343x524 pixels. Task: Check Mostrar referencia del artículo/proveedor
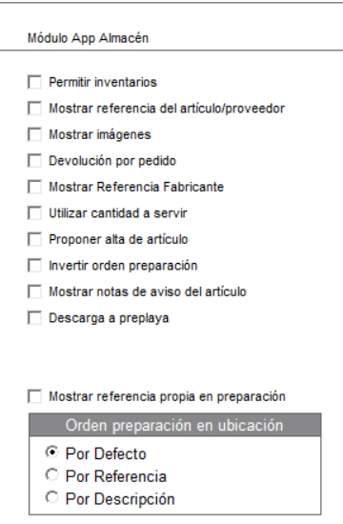point(34,109)
